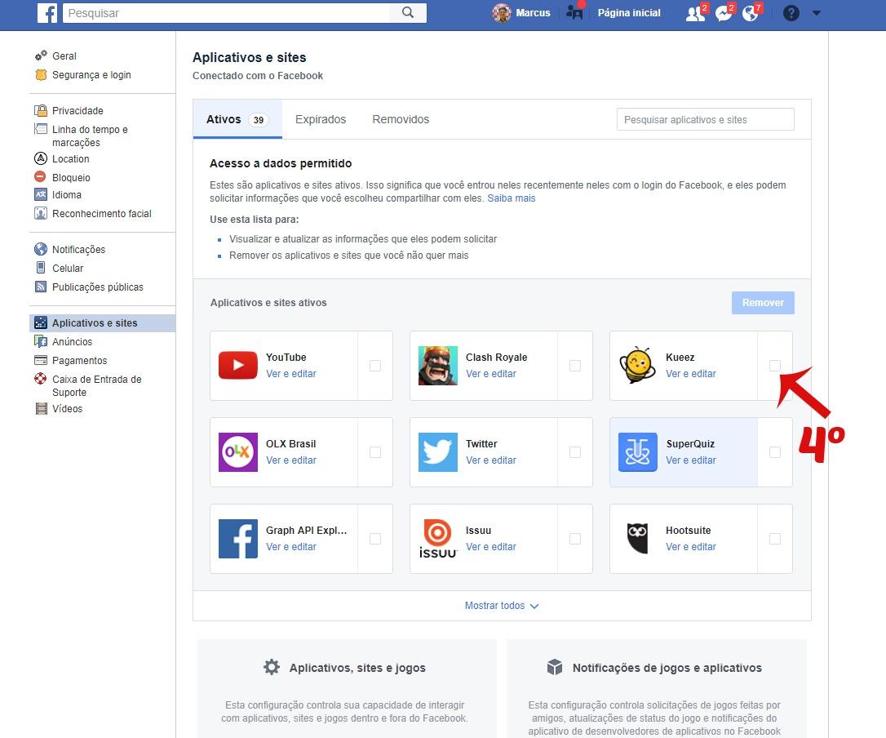The width and height of the screenshot is (886, 738).
Task: Open Location settings in sidebar
Action: coord(71,159)
